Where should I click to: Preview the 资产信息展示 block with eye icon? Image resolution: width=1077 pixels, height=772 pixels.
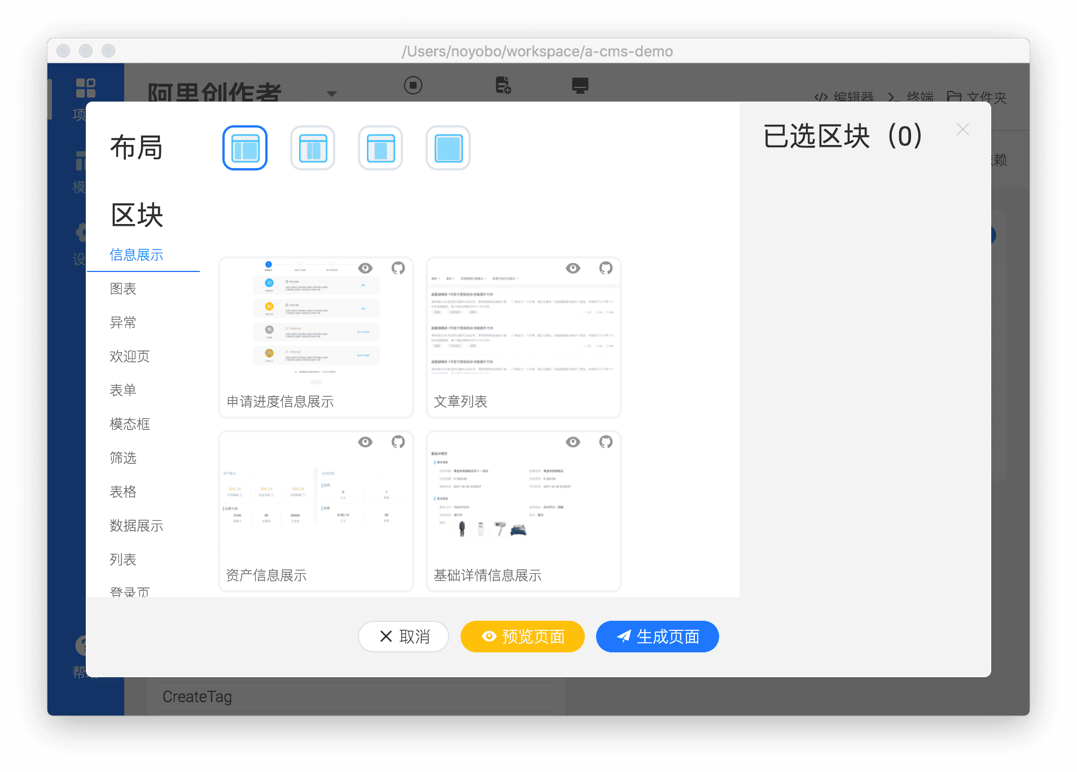365,442
